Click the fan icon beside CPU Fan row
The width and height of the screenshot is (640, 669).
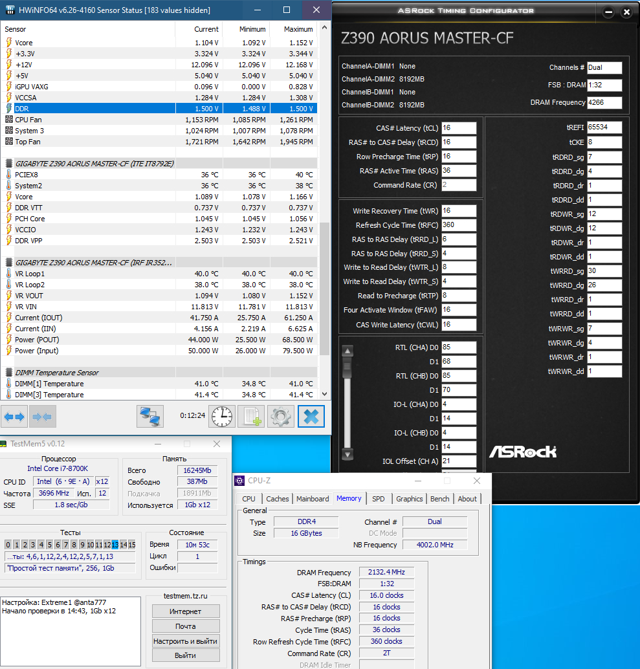tap(8, 120)
